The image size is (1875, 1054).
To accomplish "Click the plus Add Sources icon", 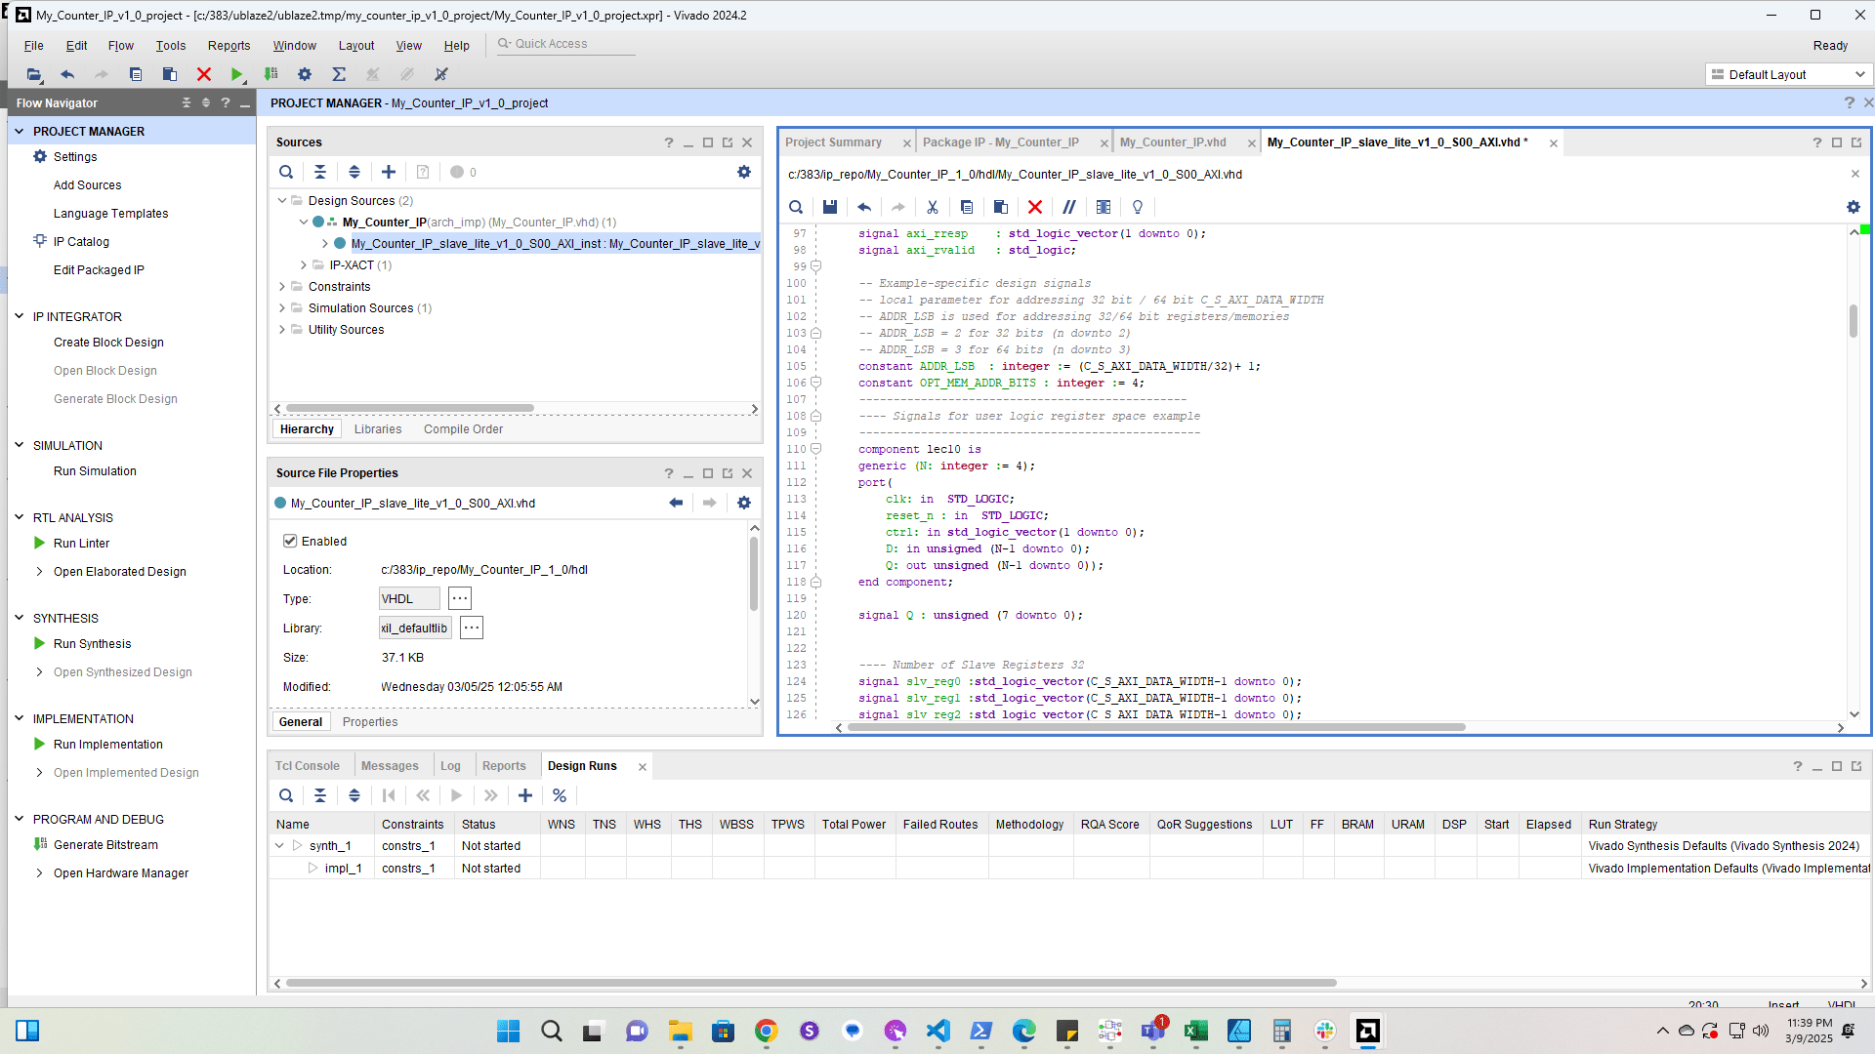I will [389, 172].
